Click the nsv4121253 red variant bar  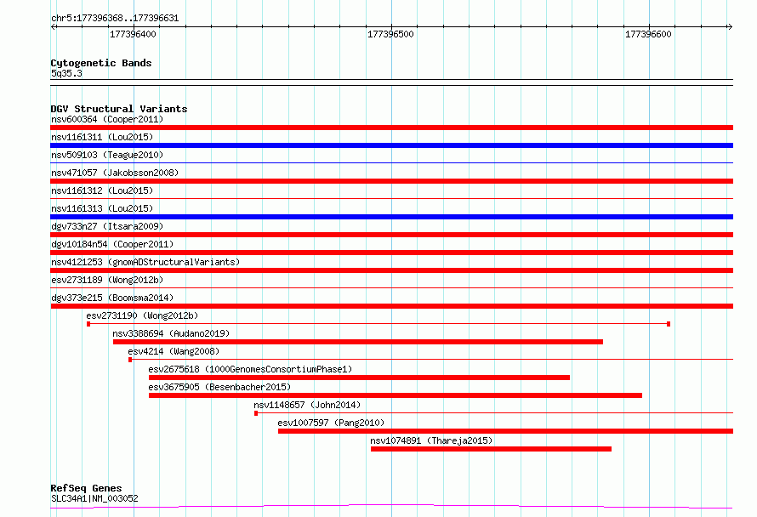click(x=391, y=270)
